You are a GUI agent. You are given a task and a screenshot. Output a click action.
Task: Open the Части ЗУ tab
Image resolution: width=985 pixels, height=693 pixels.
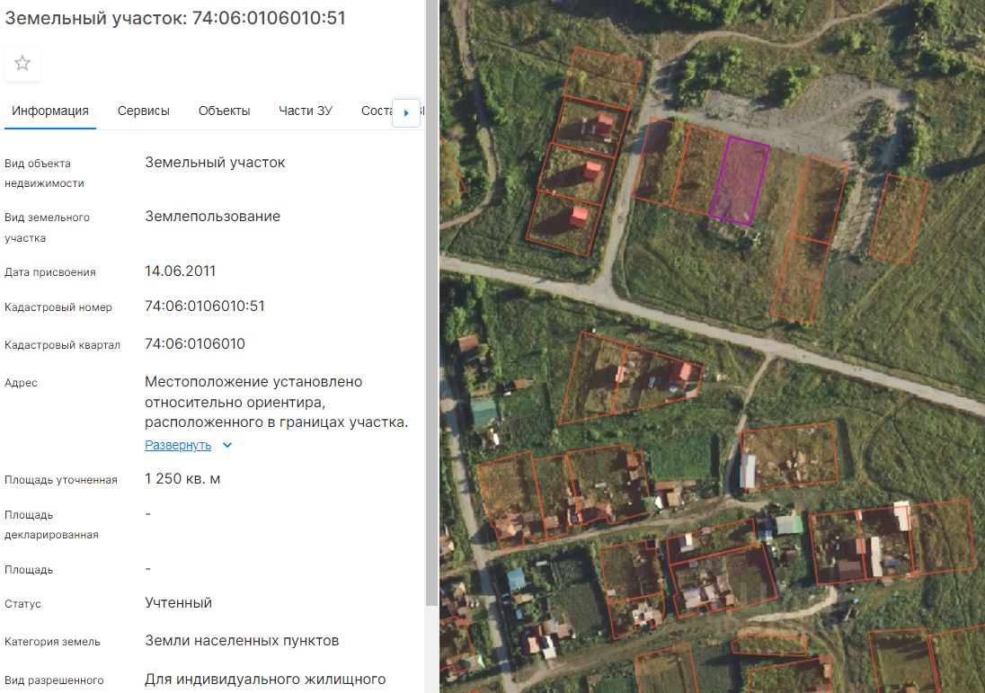pyautogui.click(x=306, y=111)
